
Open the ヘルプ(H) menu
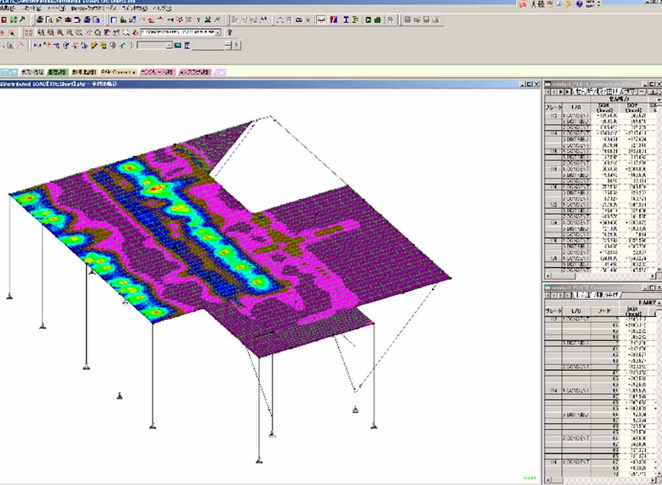click(x=162, y=9)
